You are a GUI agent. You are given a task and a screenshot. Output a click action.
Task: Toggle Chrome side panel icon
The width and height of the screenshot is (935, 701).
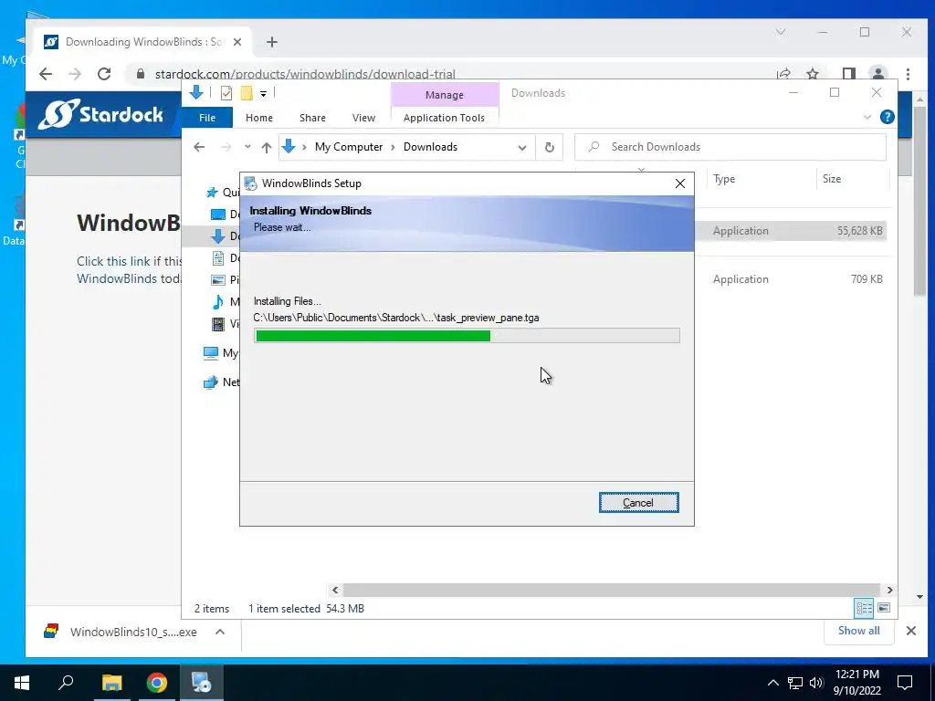tap(849, 74)
